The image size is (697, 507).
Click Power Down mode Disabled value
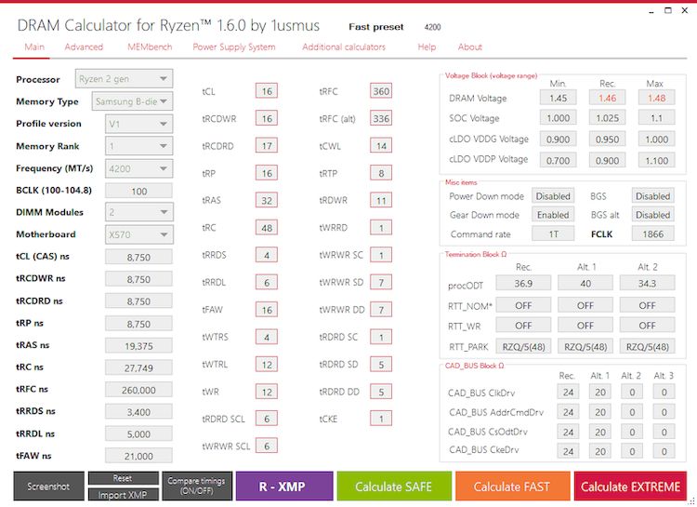553,196
